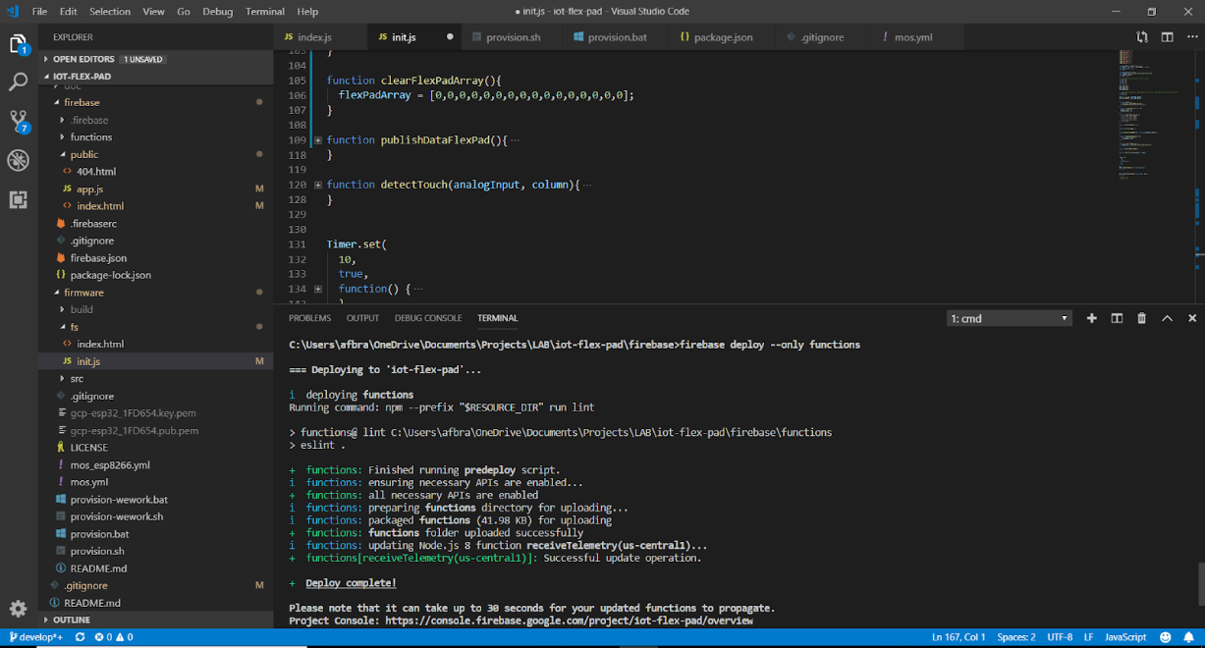Open notifications bell in status bar
Screen dimensions: 1206x648
tap(1189, 637)
